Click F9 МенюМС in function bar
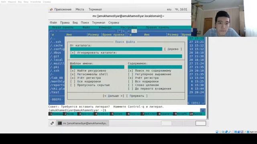This screenshot has width=257, height=144. point(181,114)
